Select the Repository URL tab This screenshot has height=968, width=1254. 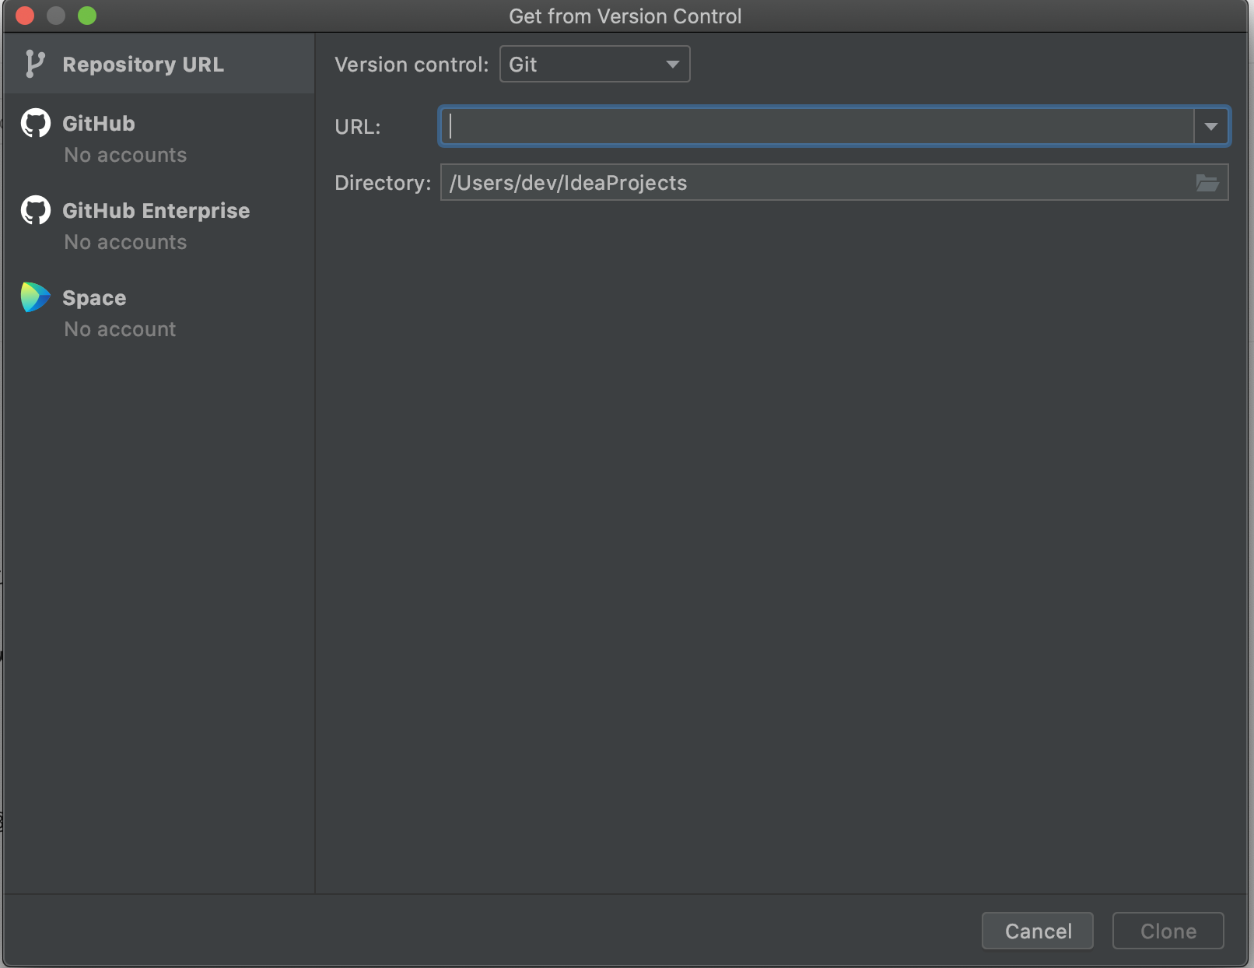159,64
